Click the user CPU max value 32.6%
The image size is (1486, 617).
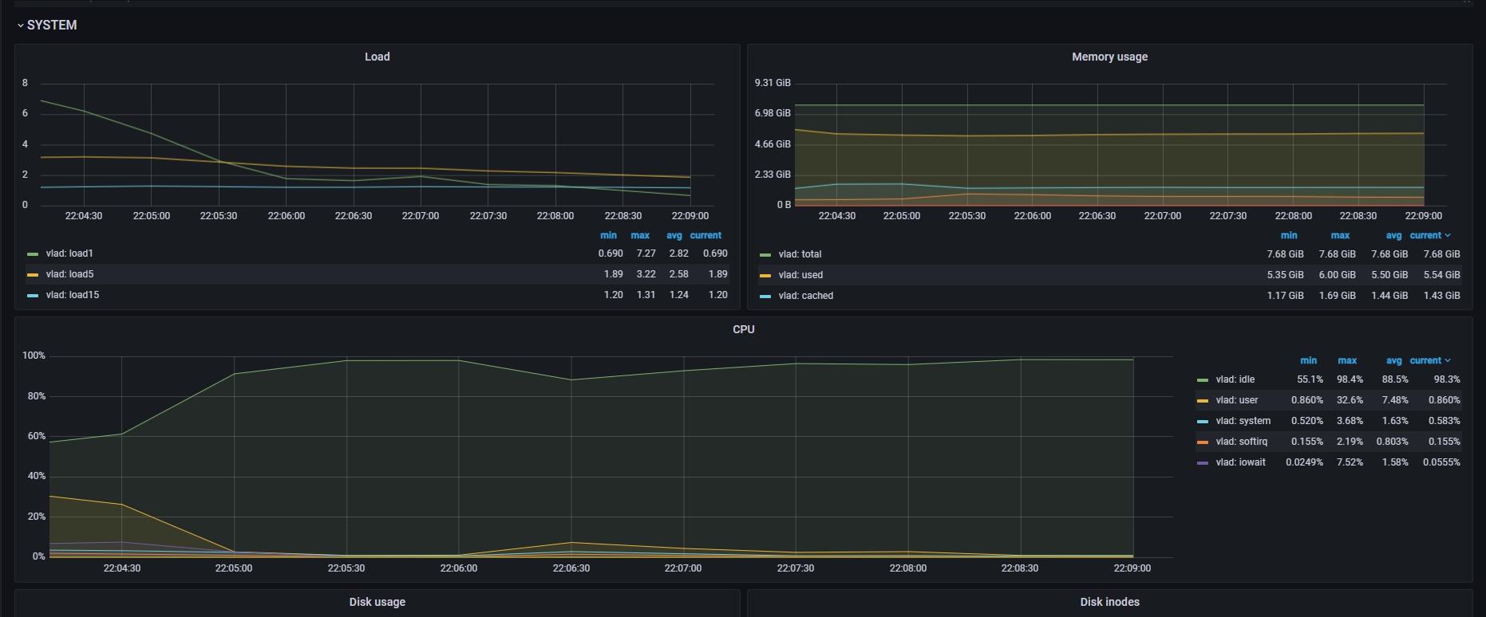[1350, 400]
